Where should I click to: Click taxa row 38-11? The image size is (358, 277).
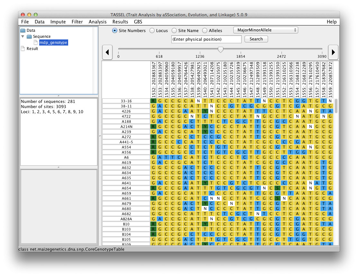(x=126, y=106)
